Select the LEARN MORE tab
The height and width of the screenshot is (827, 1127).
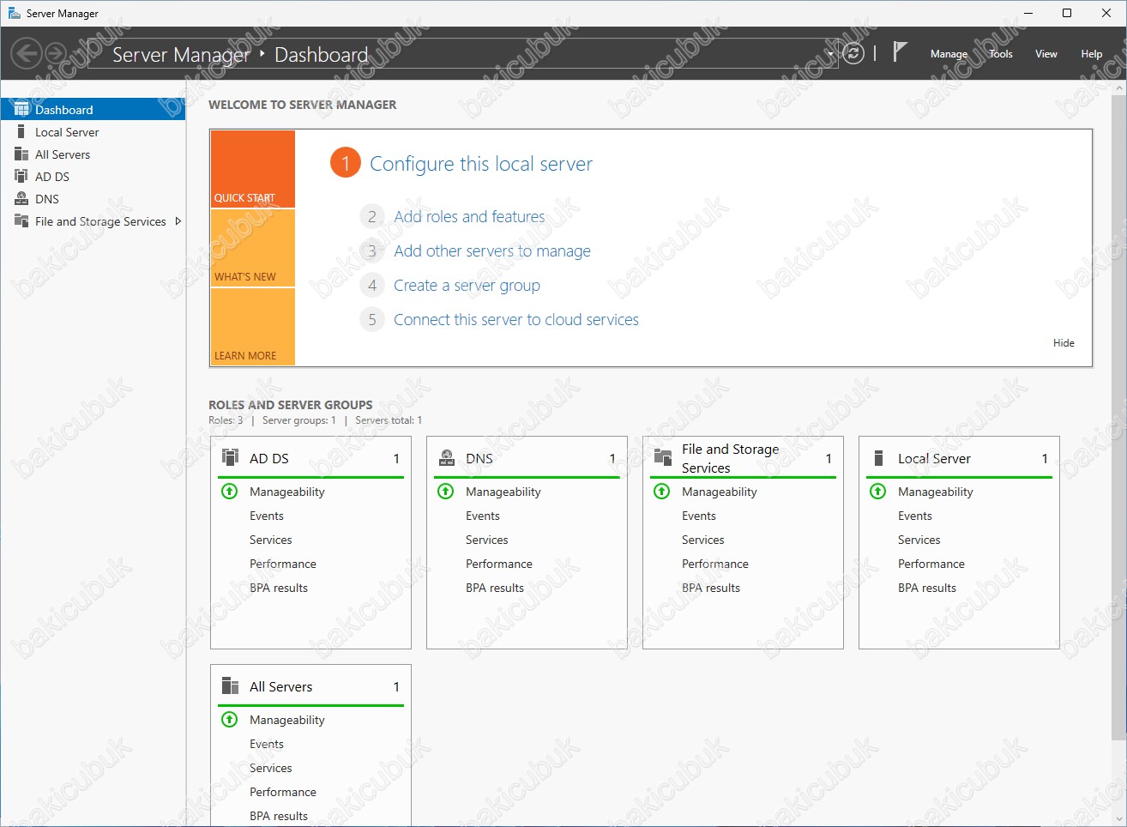(253, 327)
